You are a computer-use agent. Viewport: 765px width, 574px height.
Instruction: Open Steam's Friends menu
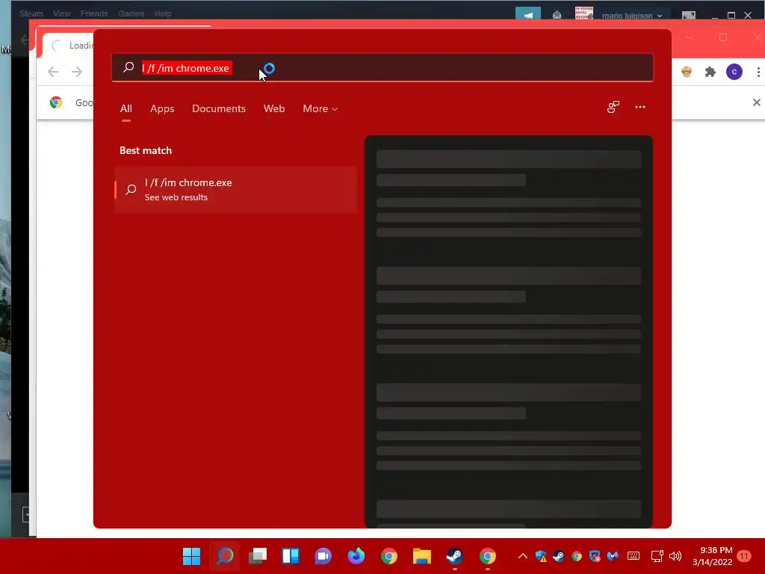pos(94,13)
